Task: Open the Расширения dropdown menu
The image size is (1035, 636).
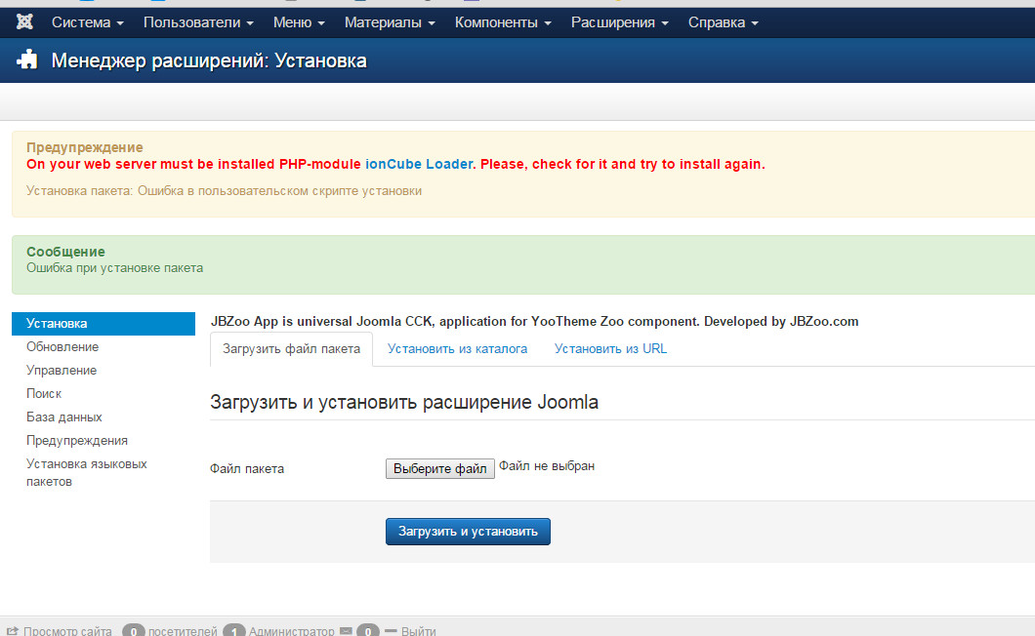Action: click(x=619, y=21)
